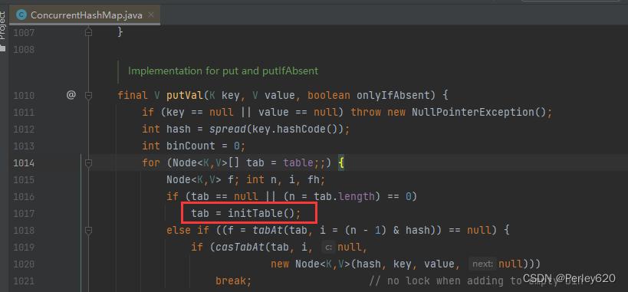628x292 pixels.
Task: Click the class icon on ConcurrentHashMap.java tab
Action: click(22, 15)
